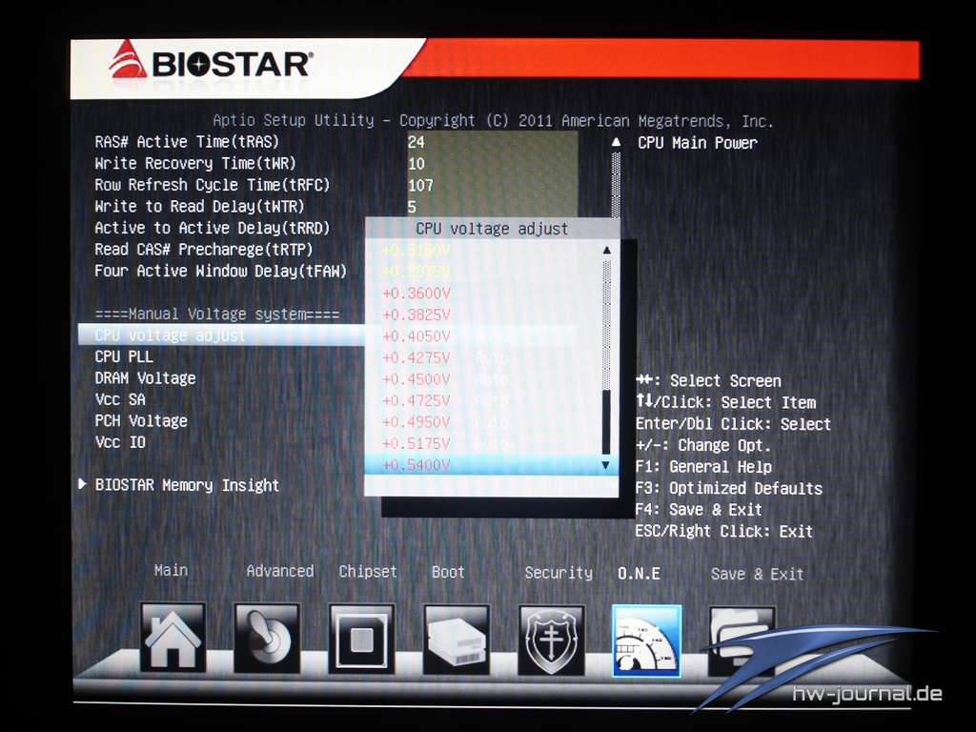Image resolution: width=976 pixels, height=732 pixels.
Task: Open the Main home icon
Action: click(x=173, y=638)
